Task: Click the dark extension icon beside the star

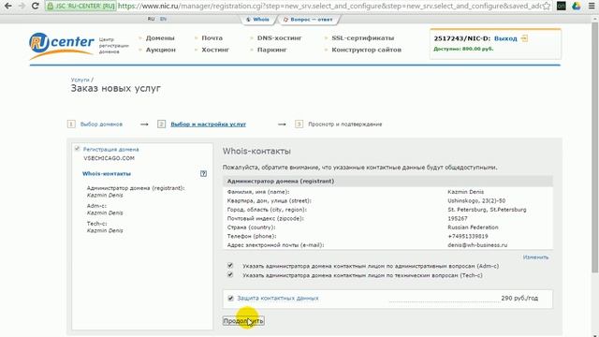Action: click(x=562, y=6)
